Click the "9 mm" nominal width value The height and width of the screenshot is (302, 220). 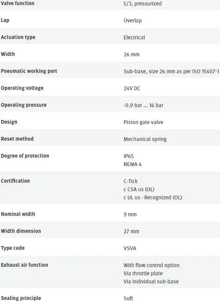130,214
